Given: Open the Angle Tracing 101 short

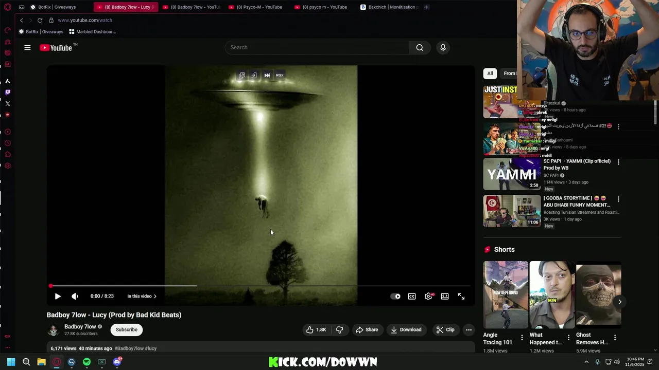Looking at the screenshot, I should point(506,294).
